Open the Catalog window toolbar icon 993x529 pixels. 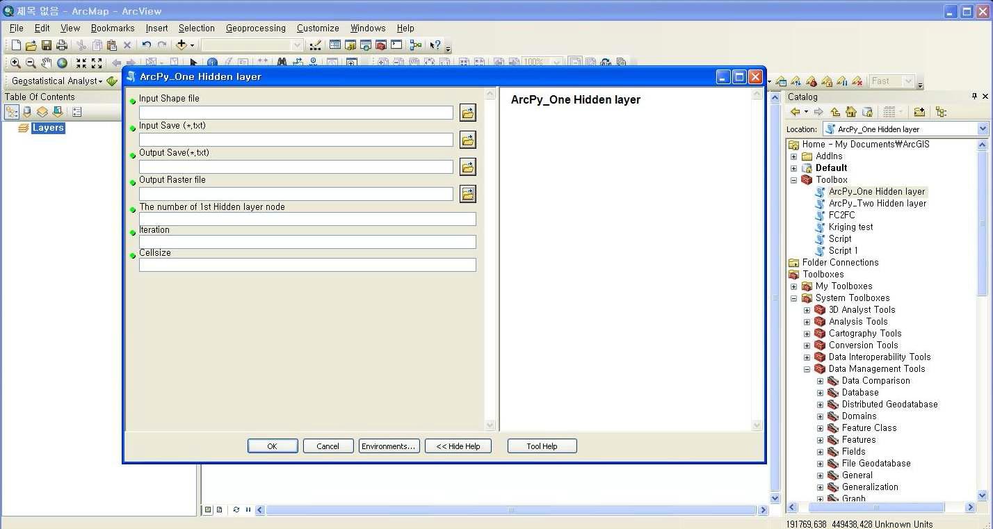[350, 45]
